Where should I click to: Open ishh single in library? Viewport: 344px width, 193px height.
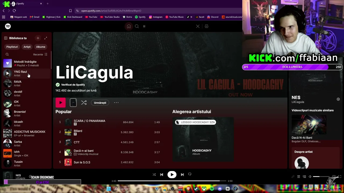pos(26,153)
